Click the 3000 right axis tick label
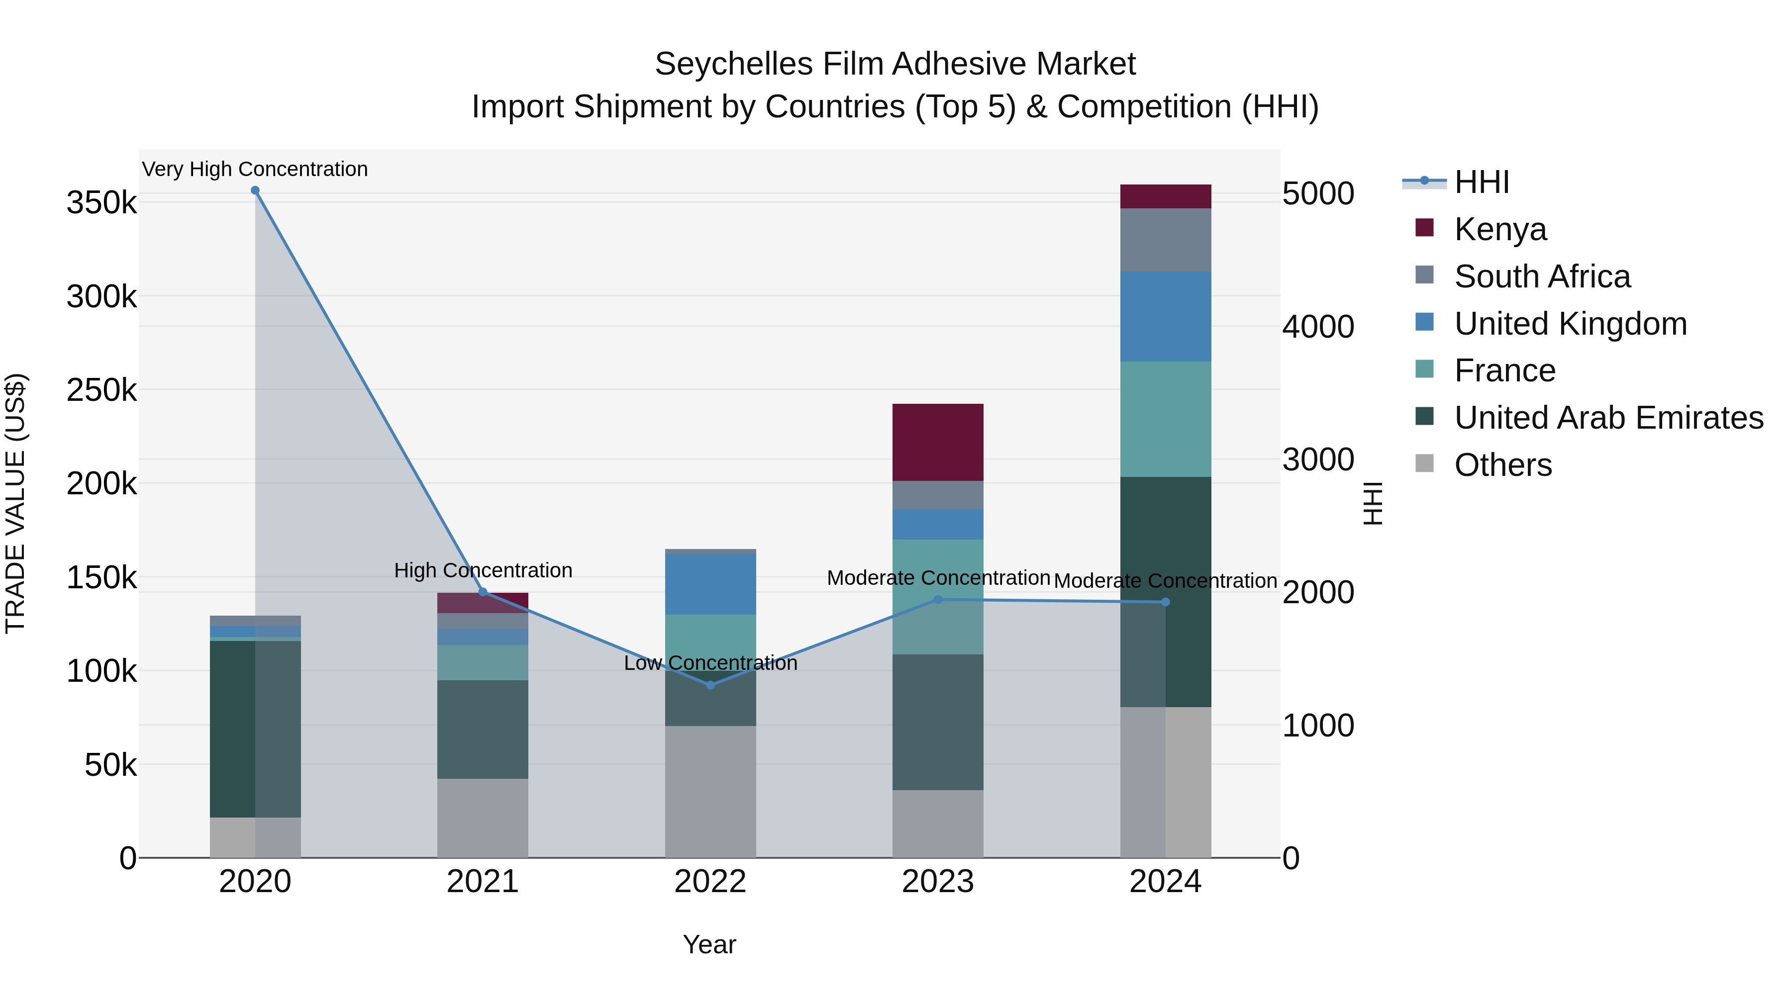The image size is (1791, 1007). [x=1319, y=459]
